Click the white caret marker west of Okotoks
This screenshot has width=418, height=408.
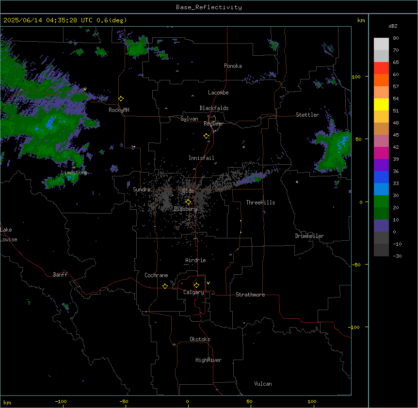click(175, 345)
